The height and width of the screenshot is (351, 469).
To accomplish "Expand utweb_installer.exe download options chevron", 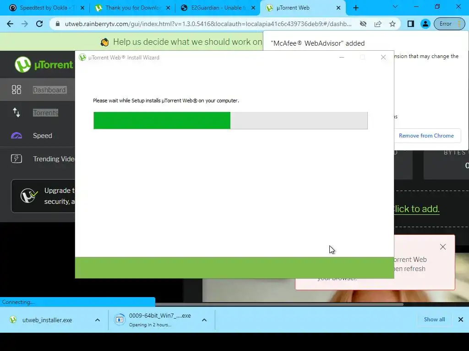I will click(x=98, y=320).
